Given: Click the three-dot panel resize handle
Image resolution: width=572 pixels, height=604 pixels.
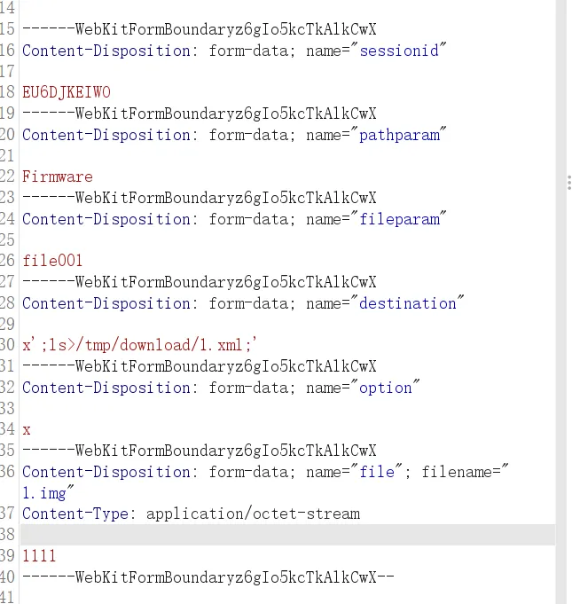Looking at the screenshot, I should (569, 183).
